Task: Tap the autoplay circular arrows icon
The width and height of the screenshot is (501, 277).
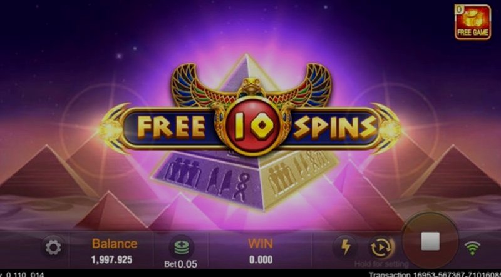Action: 381,248
